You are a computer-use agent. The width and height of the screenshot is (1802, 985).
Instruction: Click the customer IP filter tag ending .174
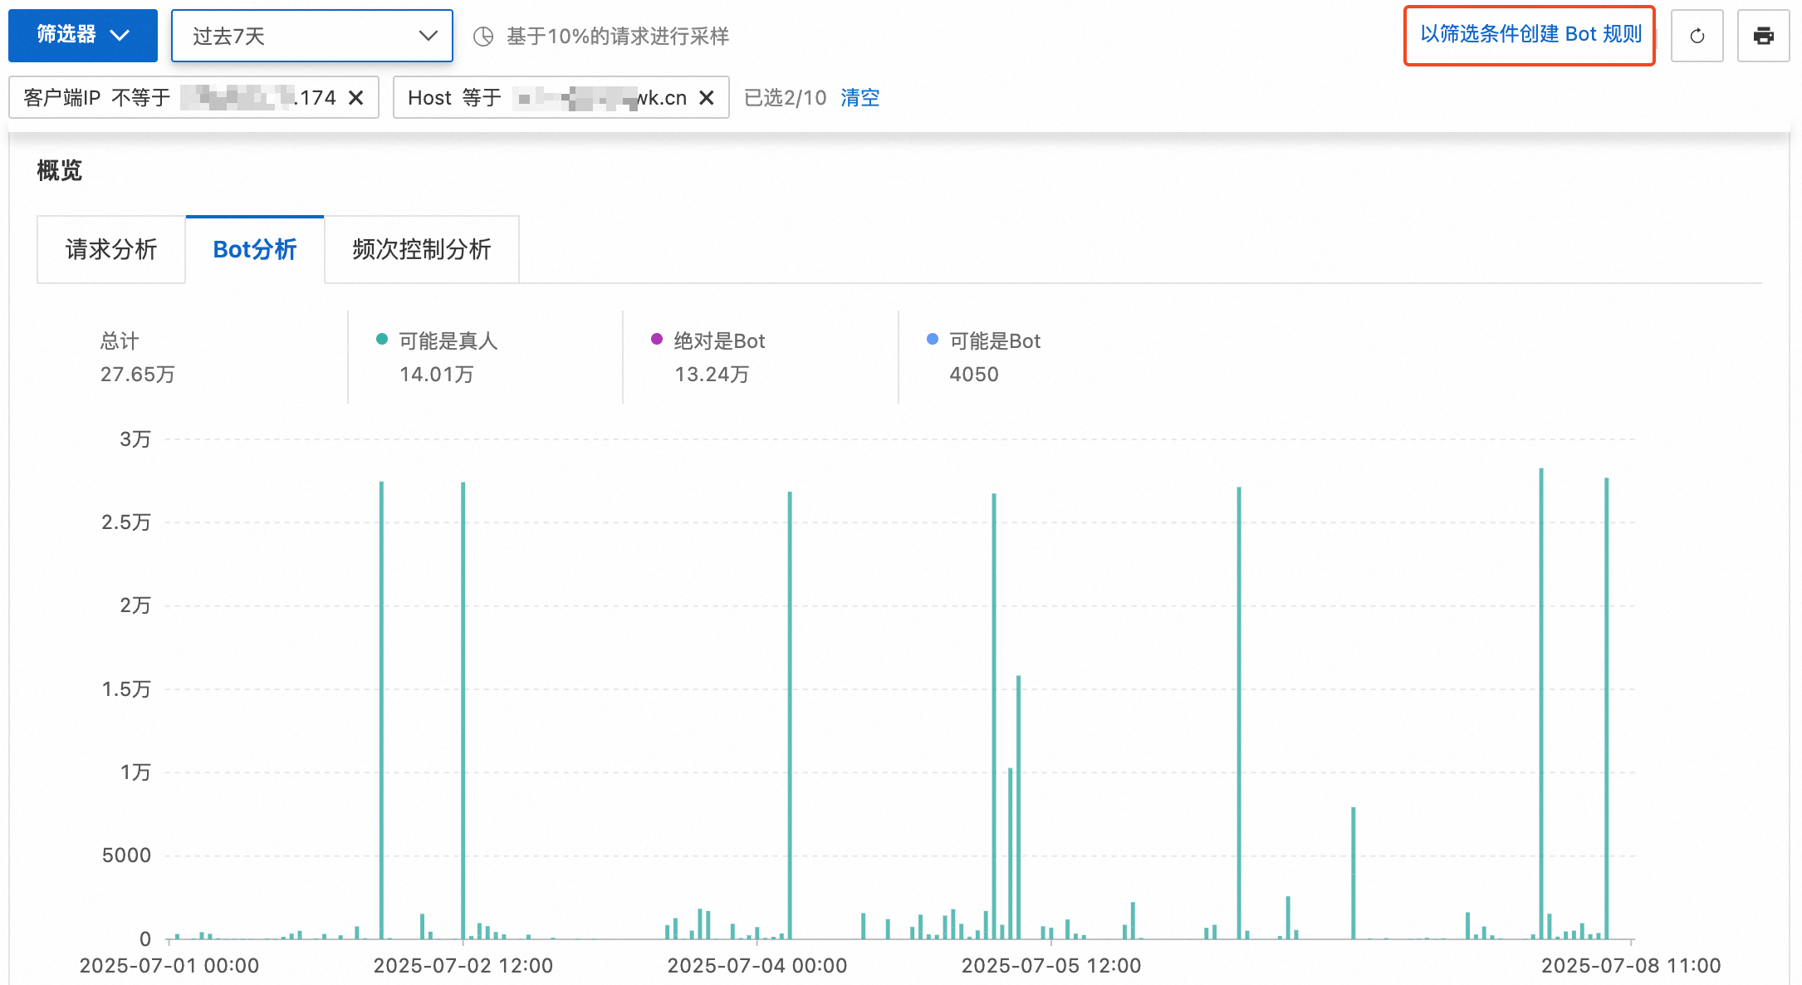pos(194,98)
